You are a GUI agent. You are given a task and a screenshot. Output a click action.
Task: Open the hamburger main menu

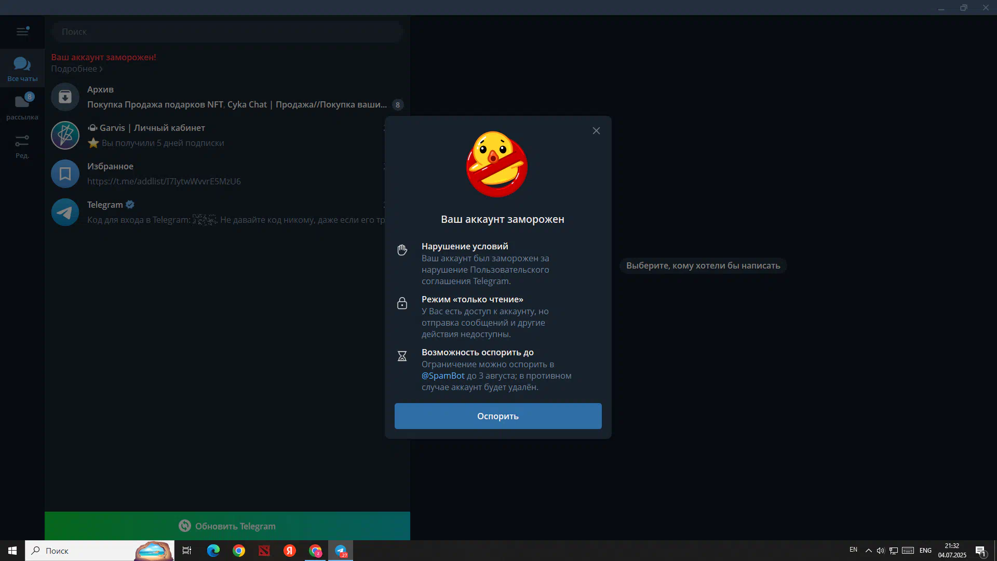pyautogui.click(x=22, y=32)
